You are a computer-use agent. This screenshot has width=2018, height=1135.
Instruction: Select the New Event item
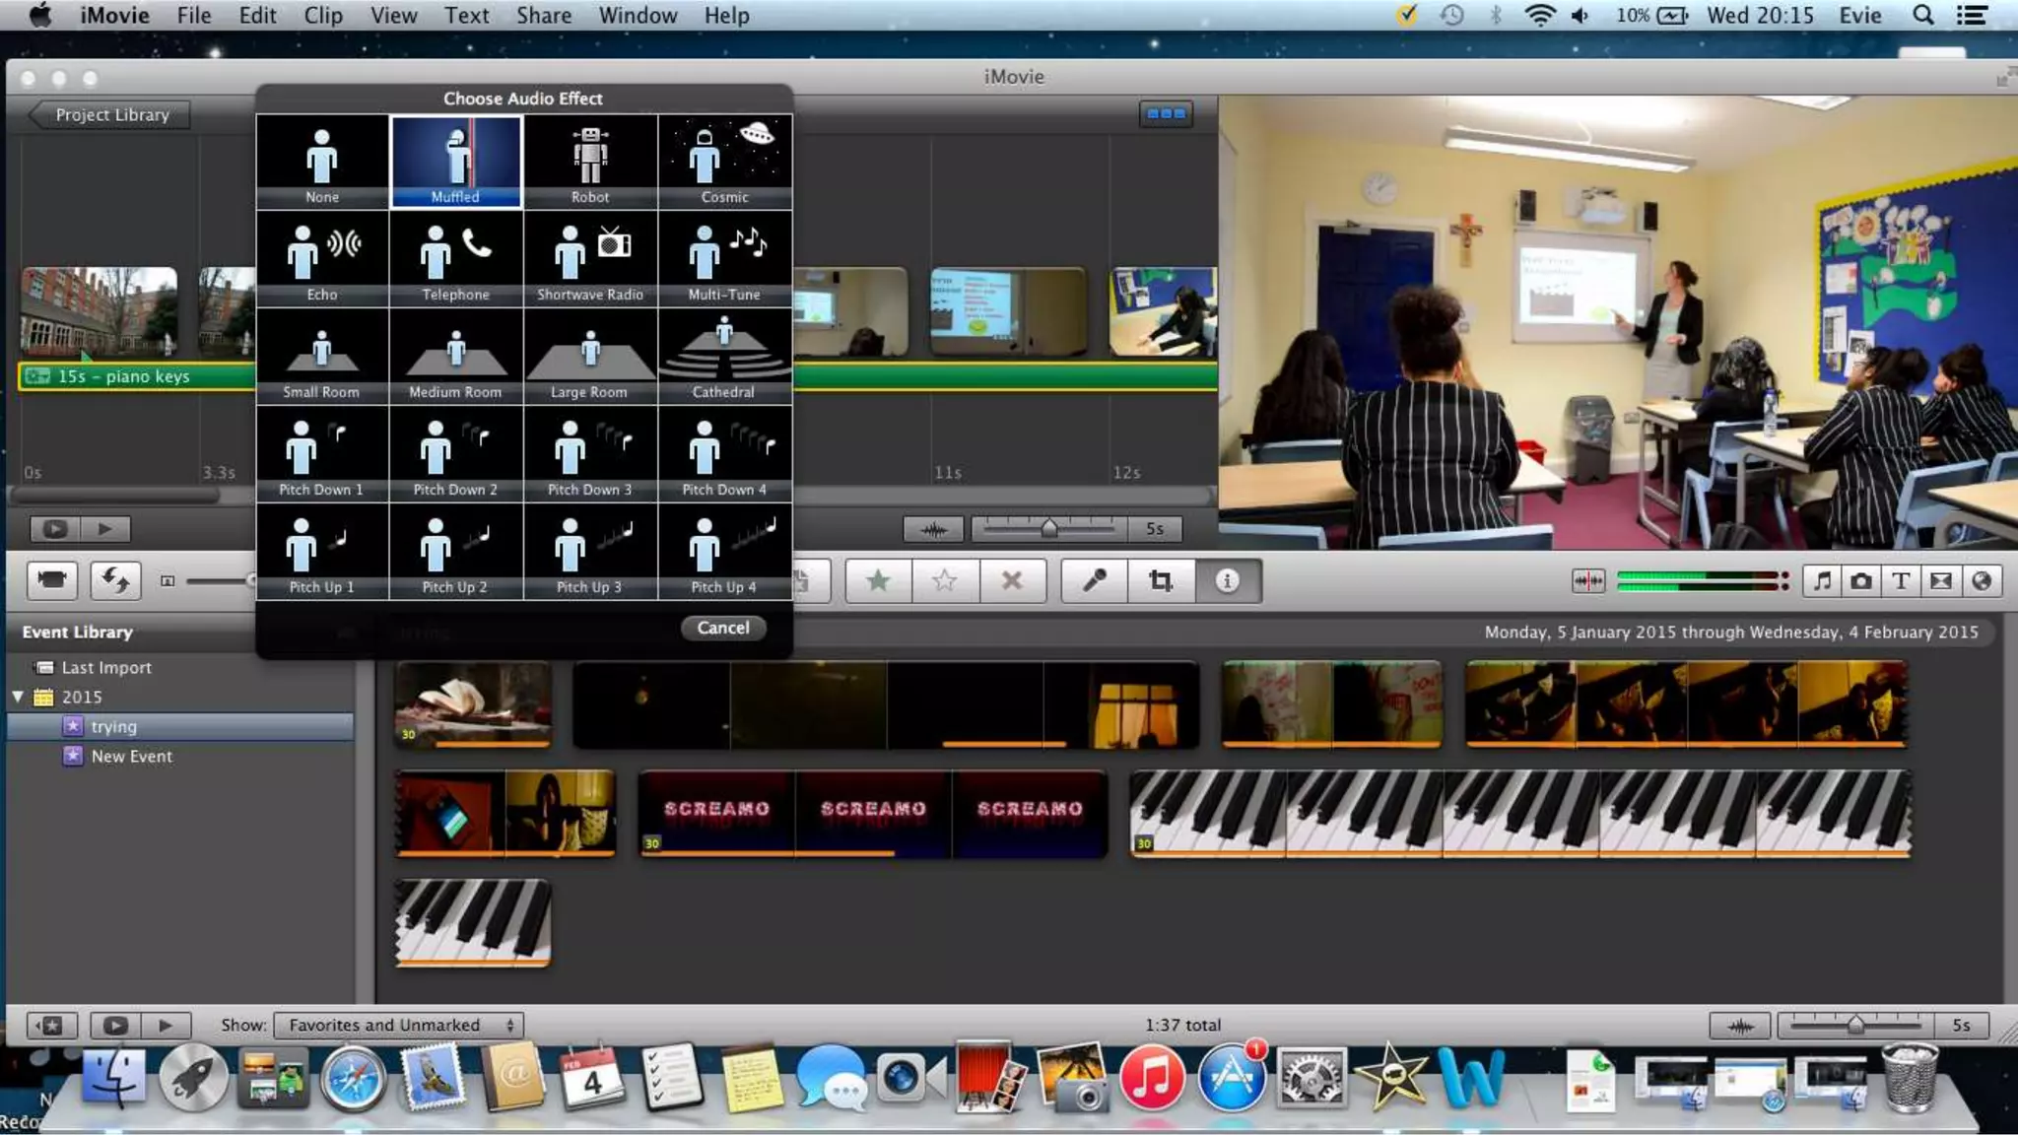(x=131, y=756)
